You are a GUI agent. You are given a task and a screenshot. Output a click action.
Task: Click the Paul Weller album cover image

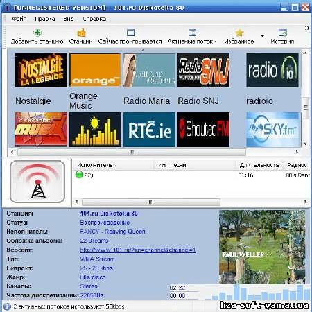tap(262, 247)
